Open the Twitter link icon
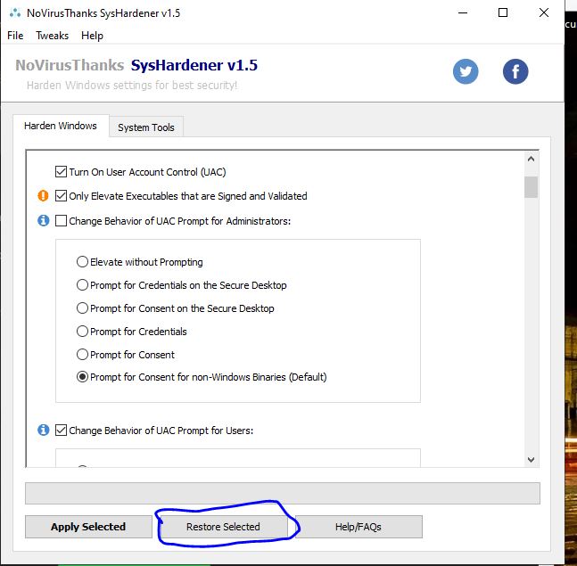 466,71
